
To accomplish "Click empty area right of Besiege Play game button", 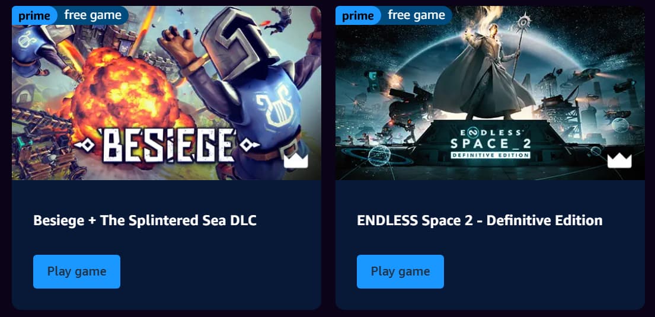I will tap(217, 271).
